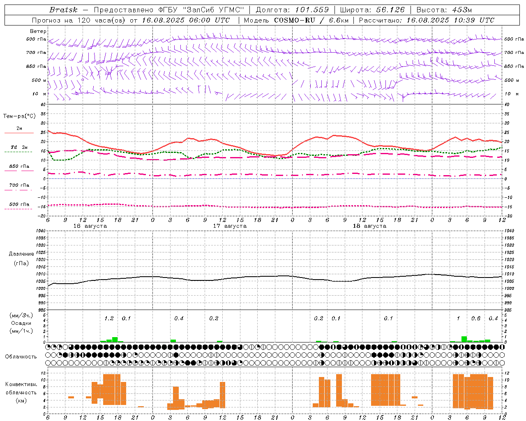526x421 pixels.
Task: Select the 700 гПа temperature legend entry
Action: click(19, 185)
